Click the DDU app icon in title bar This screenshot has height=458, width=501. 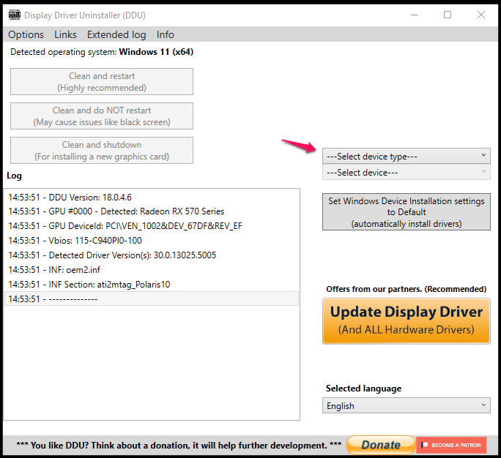point(13,15)
